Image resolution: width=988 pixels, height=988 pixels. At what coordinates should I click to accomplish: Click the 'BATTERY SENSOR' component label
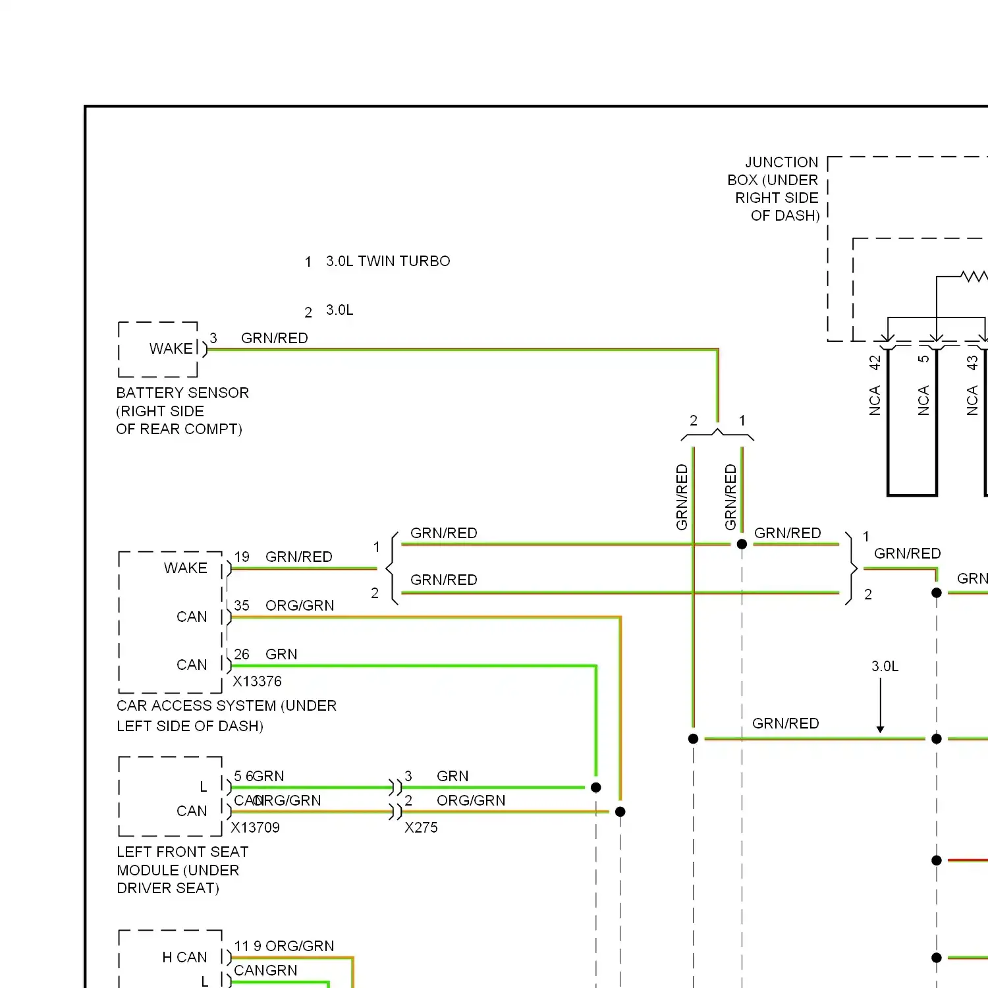click(x=182, y=393)
